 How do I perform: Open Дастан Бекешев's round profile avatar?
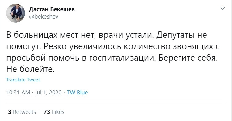pos(15,13)
